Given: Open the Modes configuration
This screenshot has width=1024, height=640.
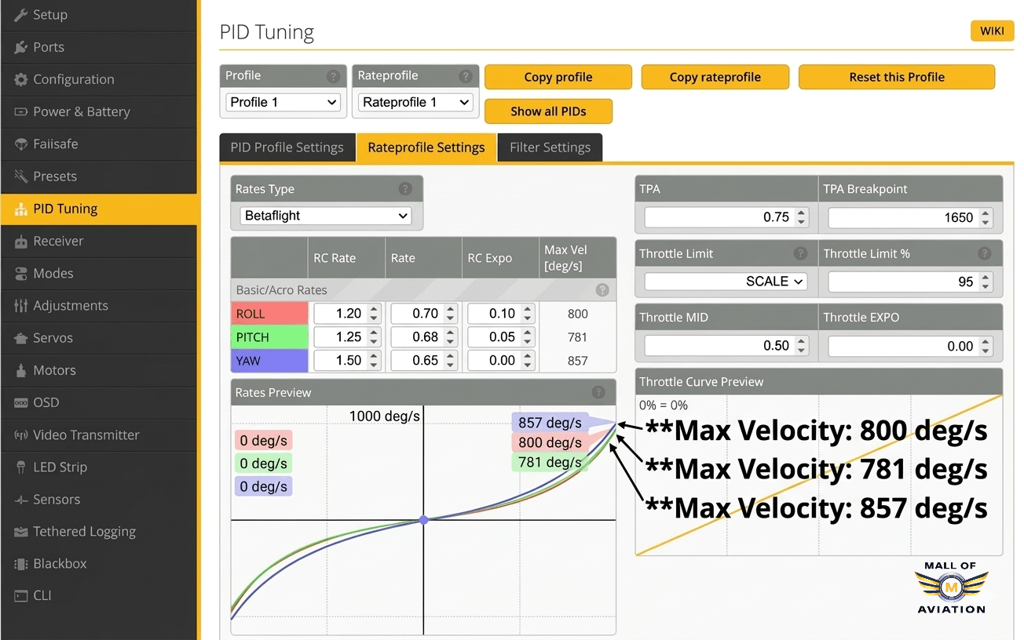Looking at the screenshot, I should point(53,273).
